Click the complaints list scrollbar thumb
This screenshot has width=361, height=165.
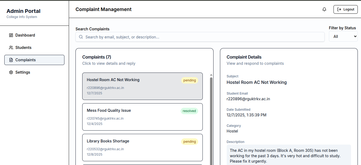[211, 121]
